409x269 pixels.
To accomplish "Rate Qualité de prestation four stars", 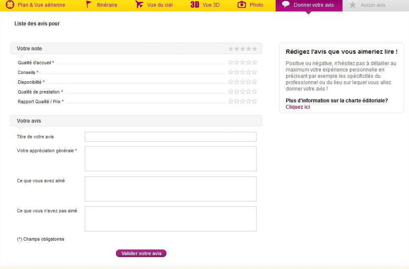I will 249,92.
